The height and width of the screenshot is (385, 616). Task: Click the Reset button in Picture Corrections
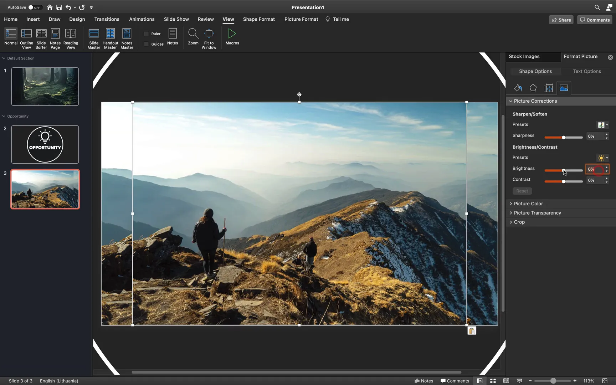click(x=522, y=191)
